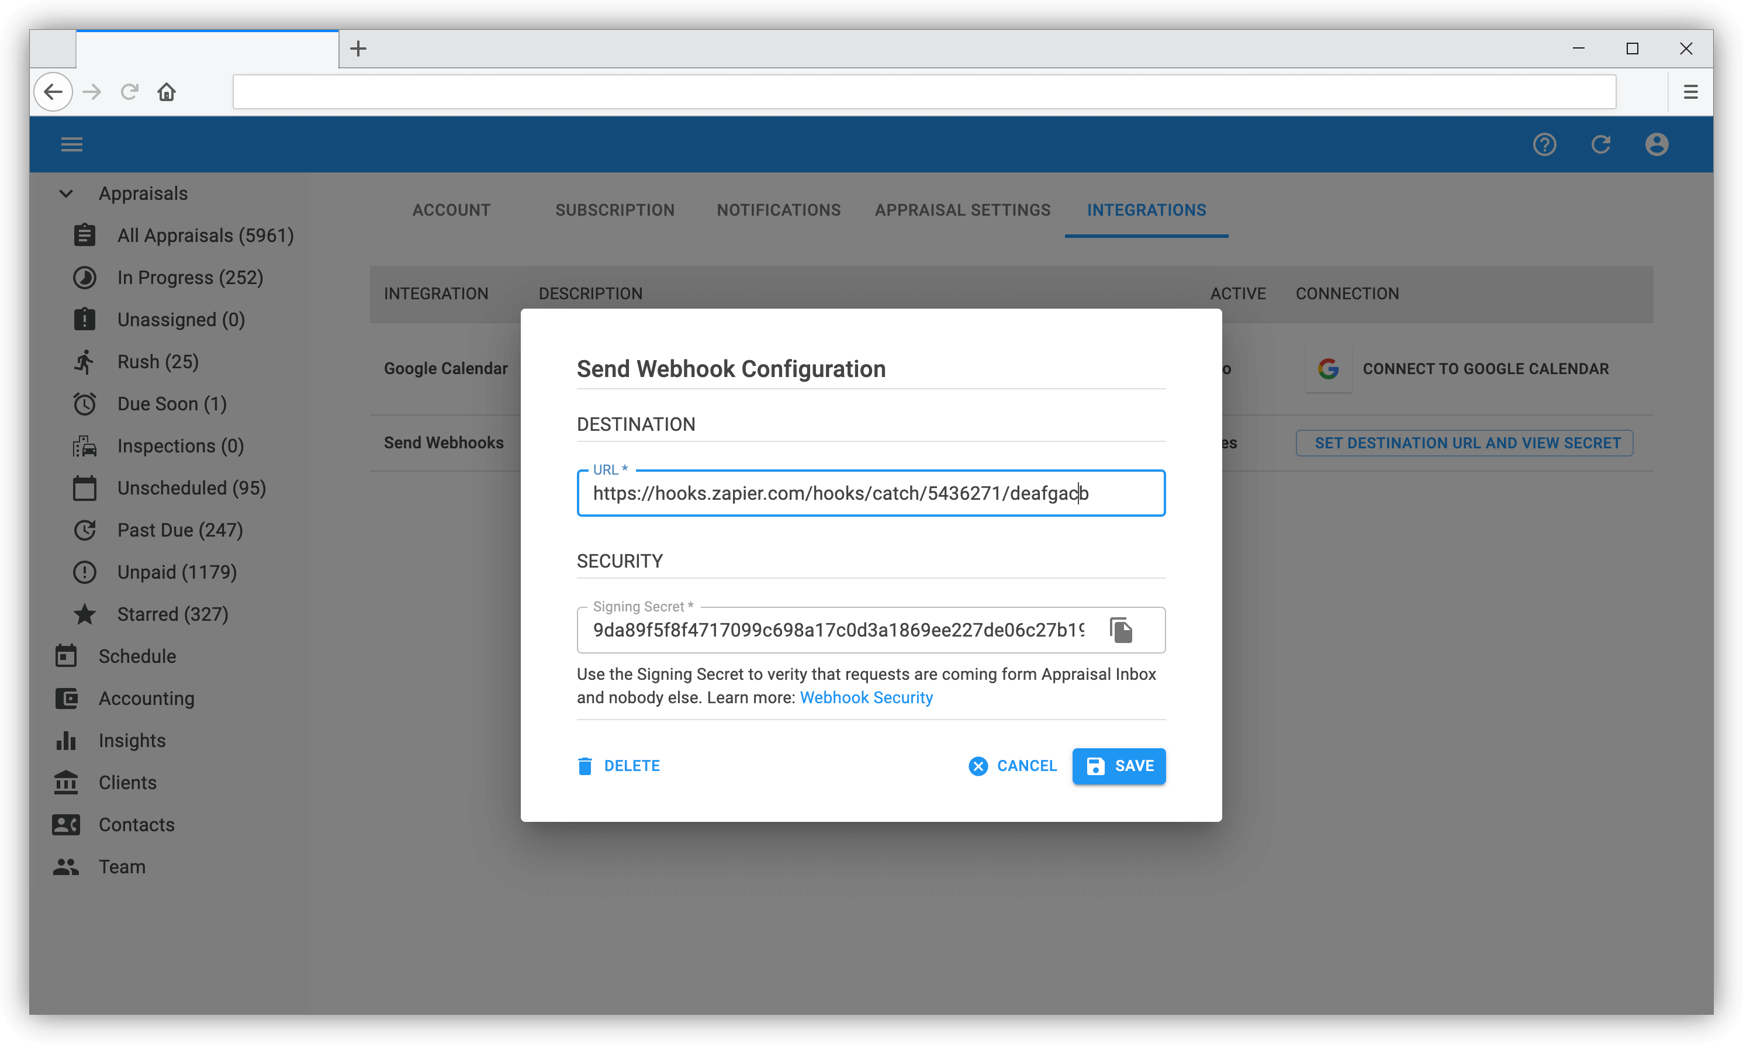Open the user account profile icon
The height and width of the screenshot is (1044, 1743).
pyautogui.click(x=1656, y=144)
